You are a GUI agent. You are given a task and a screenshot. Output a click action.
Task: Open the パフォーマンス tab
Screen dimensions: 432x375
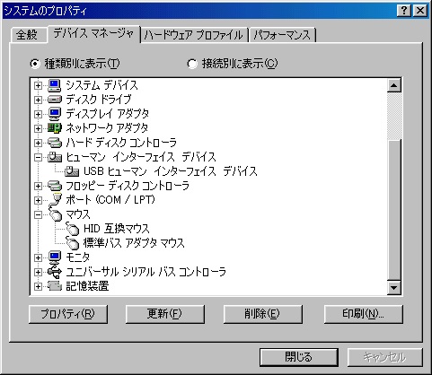[x=282, y=35]
